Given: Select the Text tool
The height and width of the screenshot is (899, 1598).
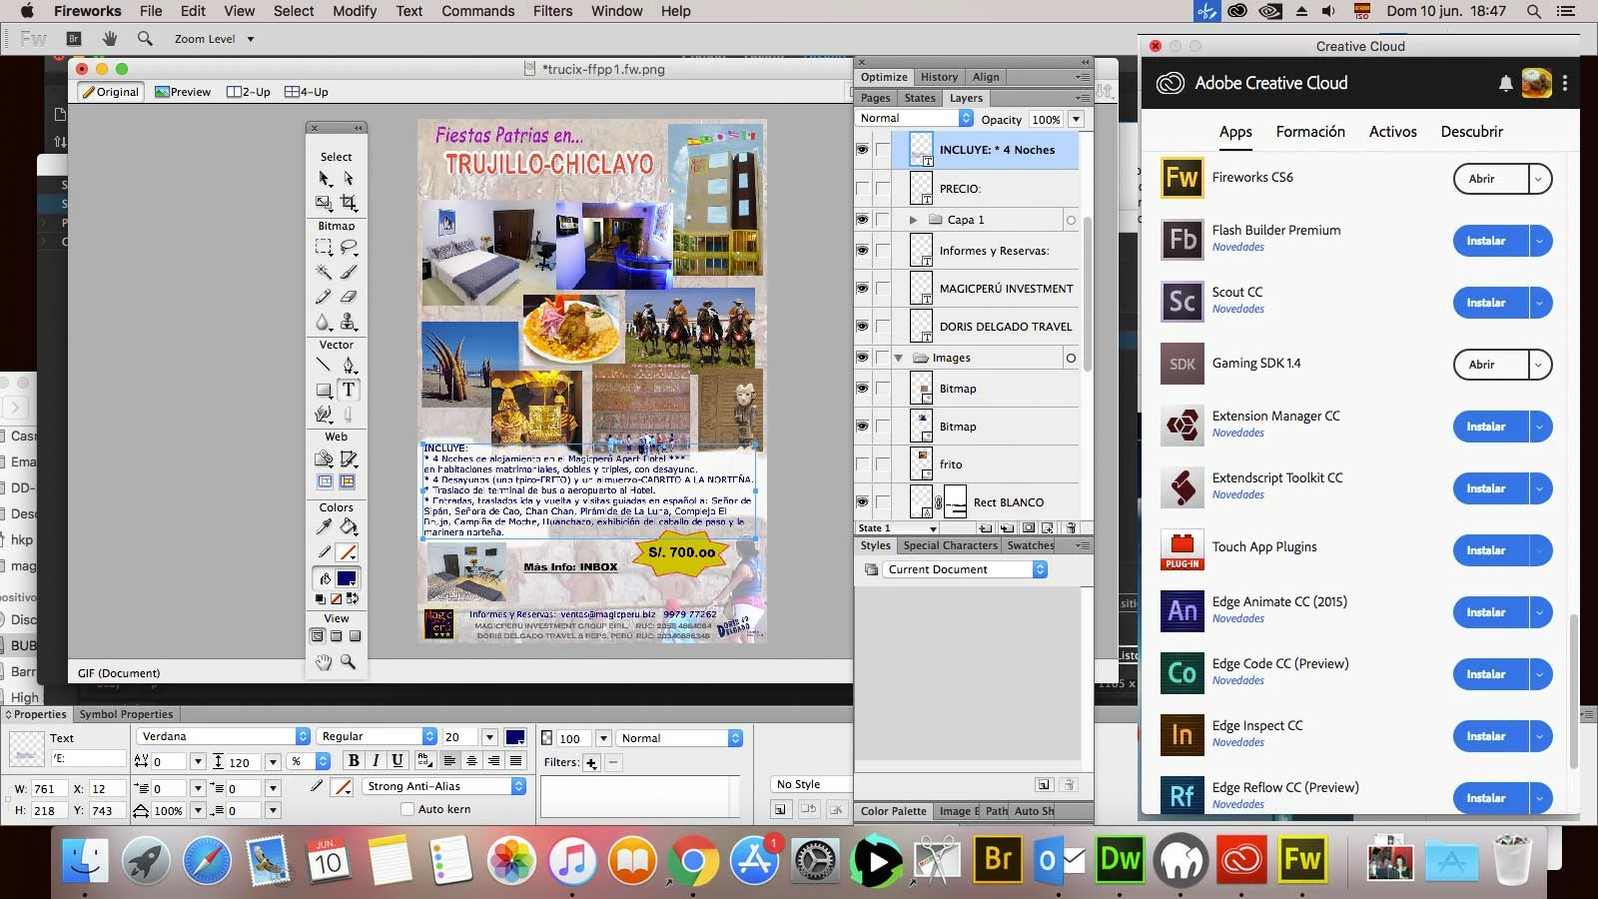Looking at the screenshot, I should 349,391.
